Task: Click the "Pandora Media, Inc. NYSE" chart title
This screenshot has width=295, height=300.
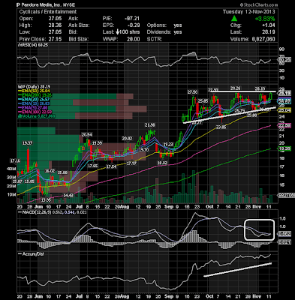Action: 46,4
